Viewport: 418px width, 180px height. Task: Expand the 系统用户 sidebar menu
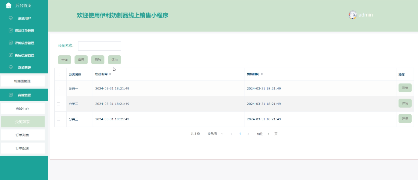point(24,18)
